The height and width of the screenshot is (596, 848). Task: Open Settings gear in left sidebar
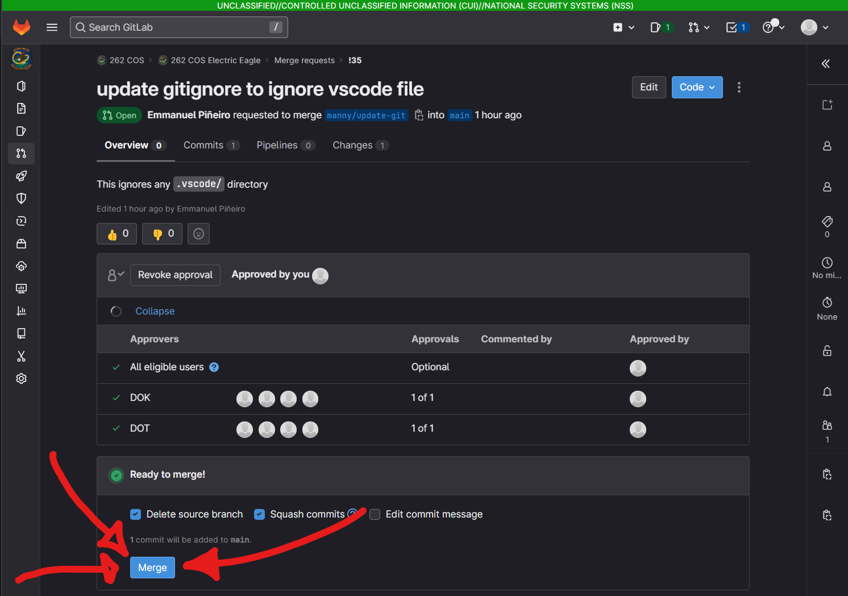pyautogui.click(x=21, y=379)
